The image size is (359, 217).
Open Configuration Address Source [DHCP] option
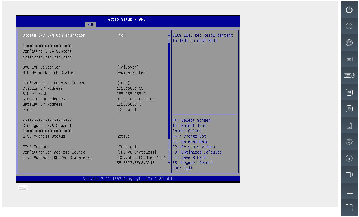coord(123,83)
